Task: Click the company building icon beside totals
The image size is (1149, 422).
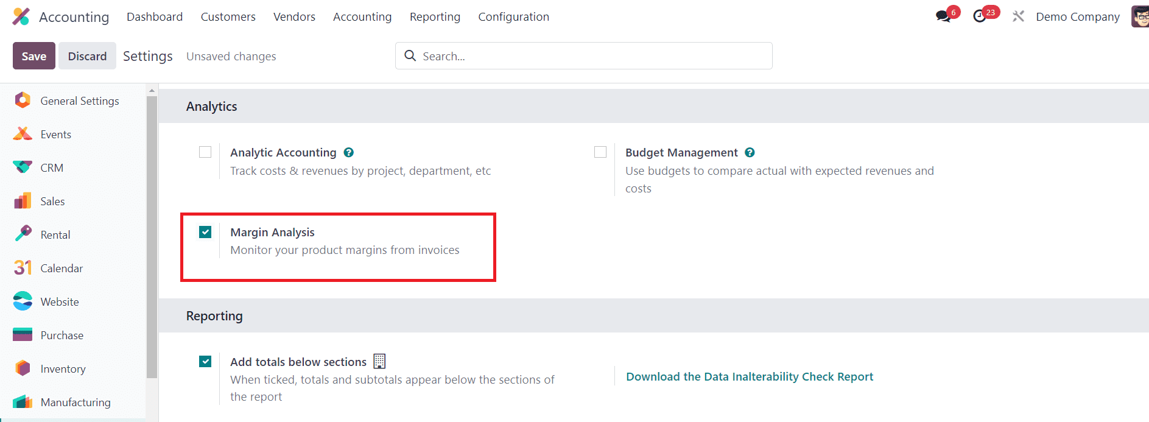Action: tap(379, 361)
